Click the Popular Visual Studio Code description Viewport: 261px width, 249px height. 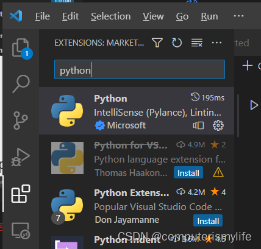[x=158, y=207]
